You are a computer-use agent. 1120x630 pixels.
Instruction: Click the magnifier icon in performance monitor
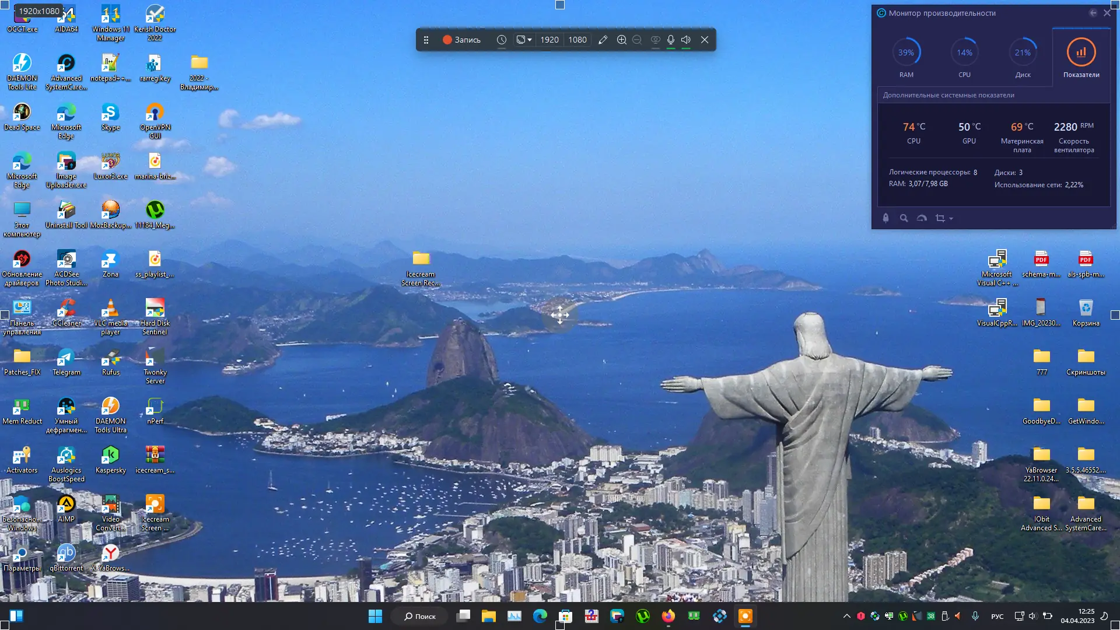click(x=904, y=218)
